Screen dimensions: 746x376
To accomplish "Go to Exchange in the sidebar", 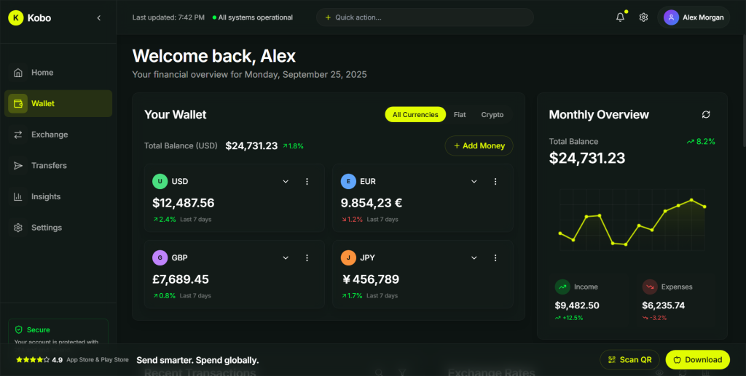I will [x=50, y=135].
